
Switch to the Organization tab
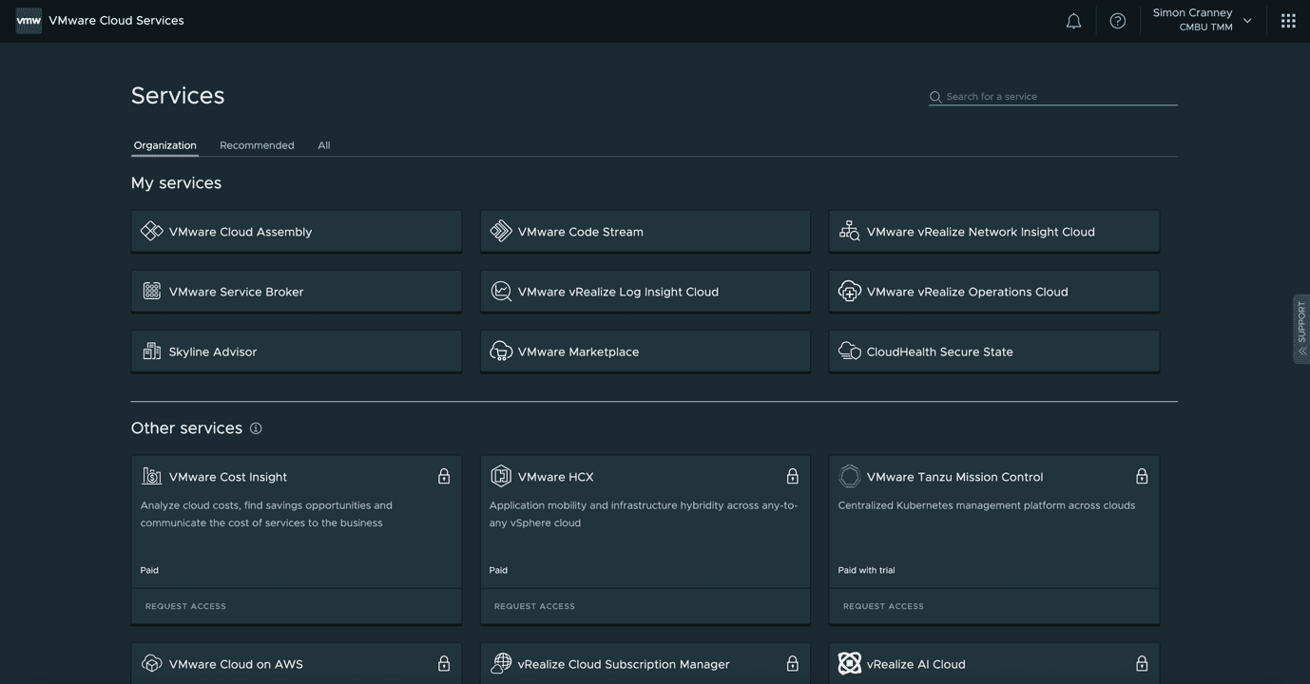tap(164, 145)
